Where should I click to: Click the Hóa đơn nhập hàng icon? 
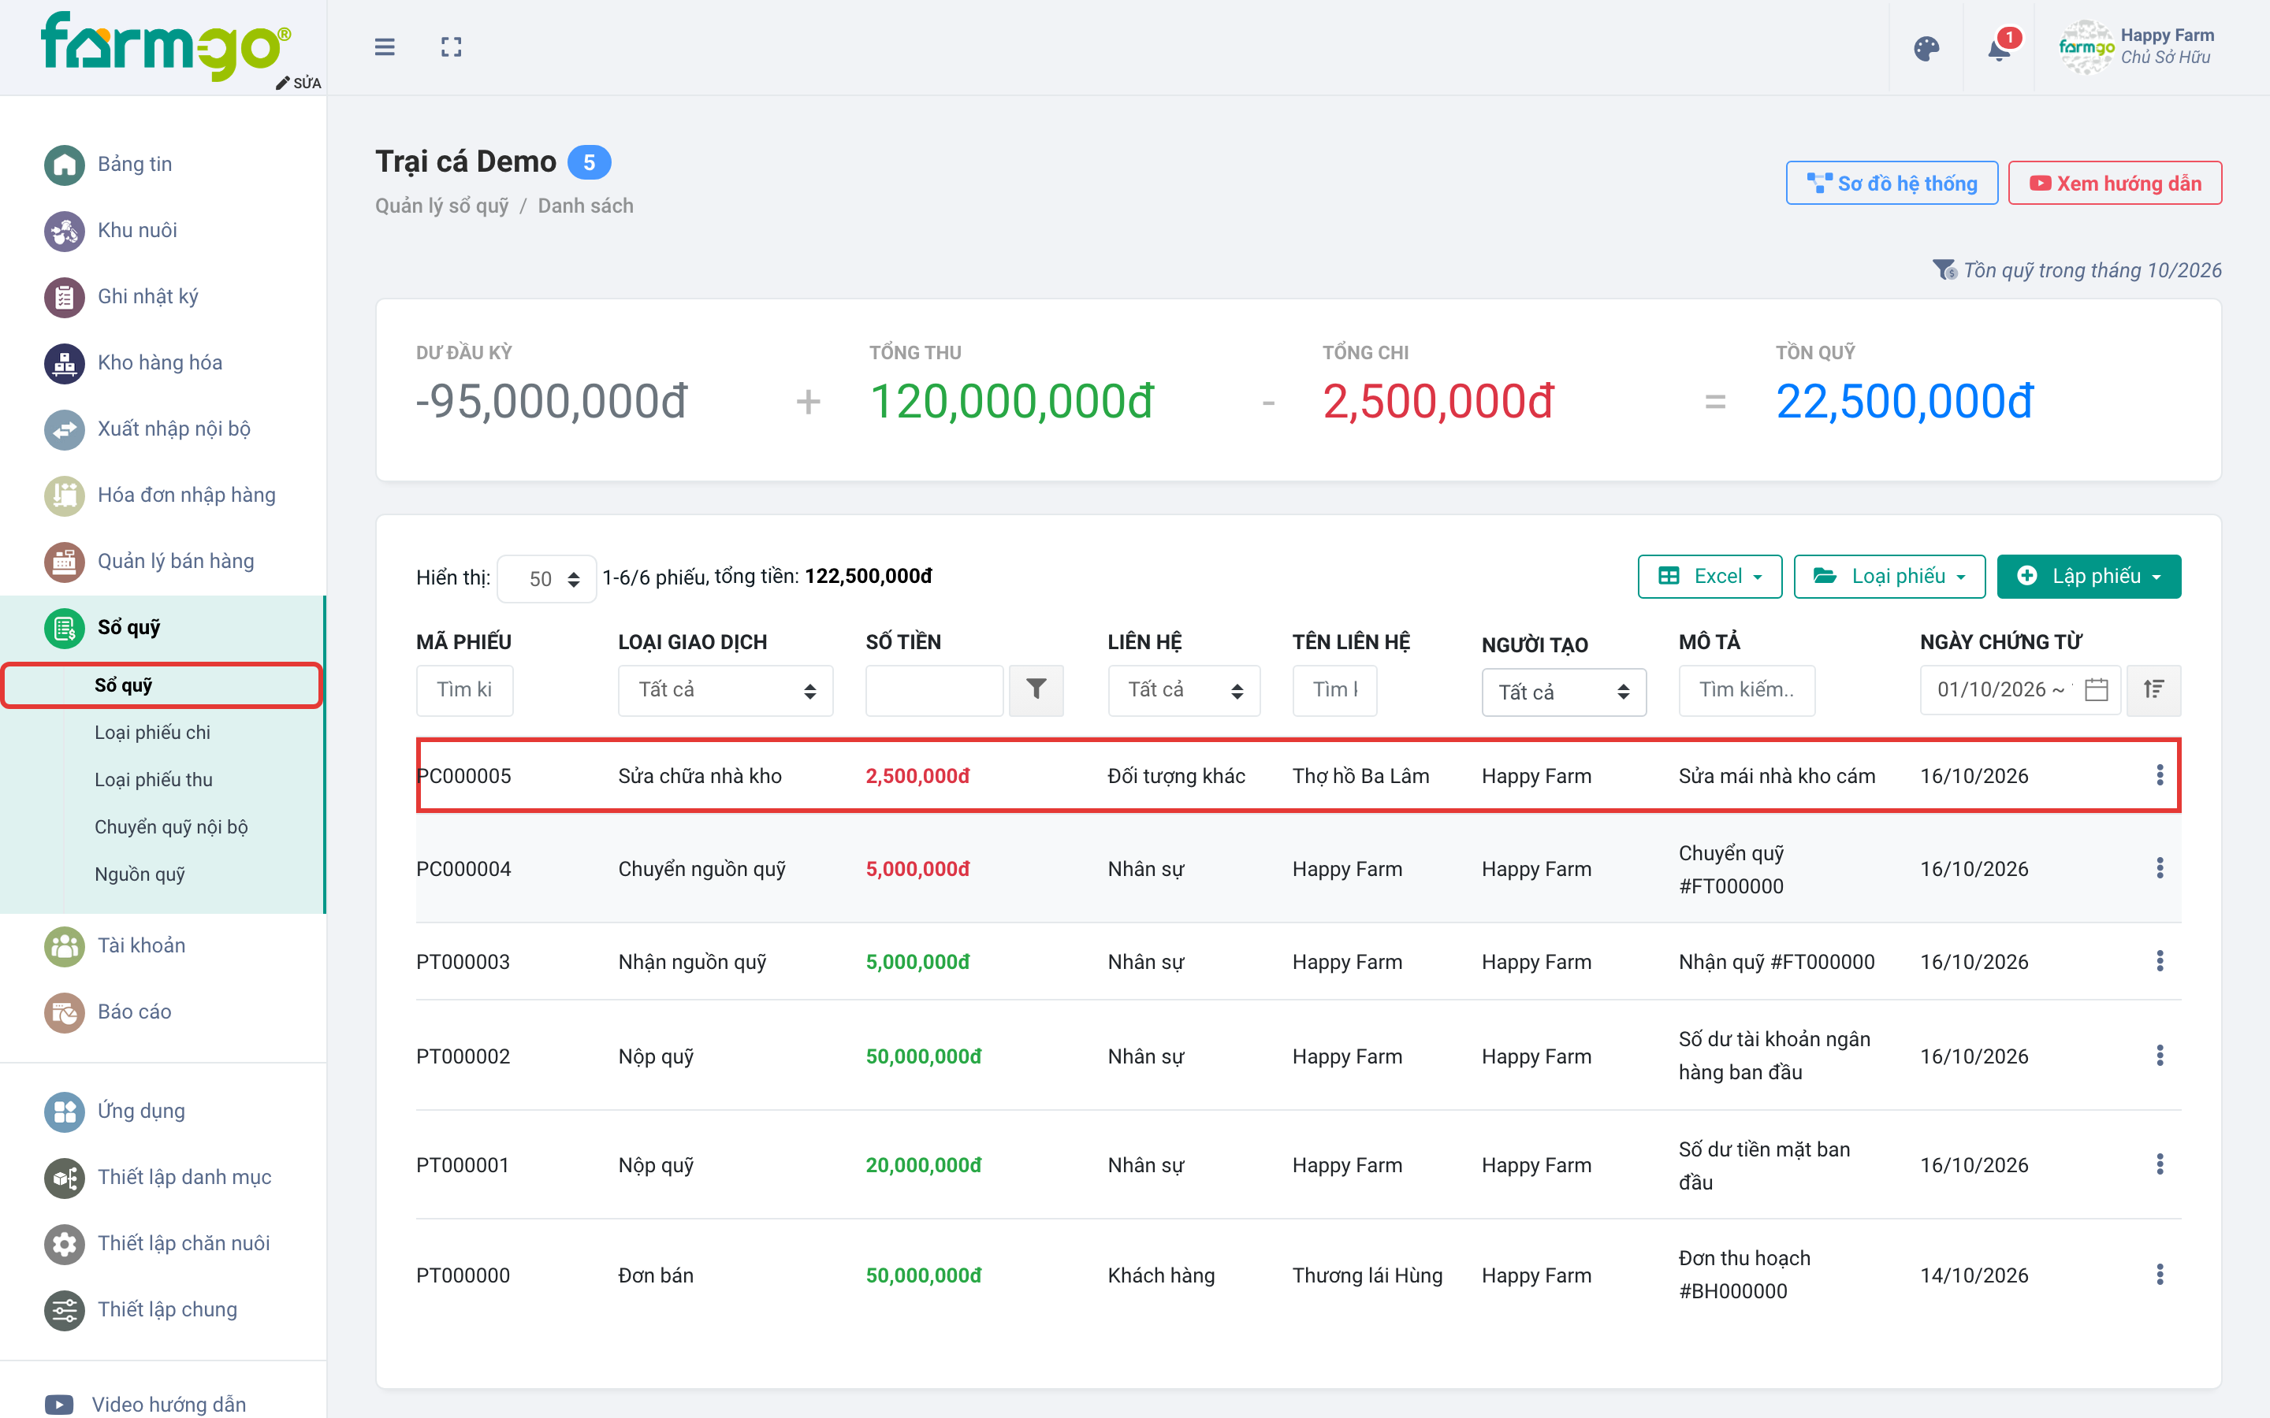click(64, 496)
